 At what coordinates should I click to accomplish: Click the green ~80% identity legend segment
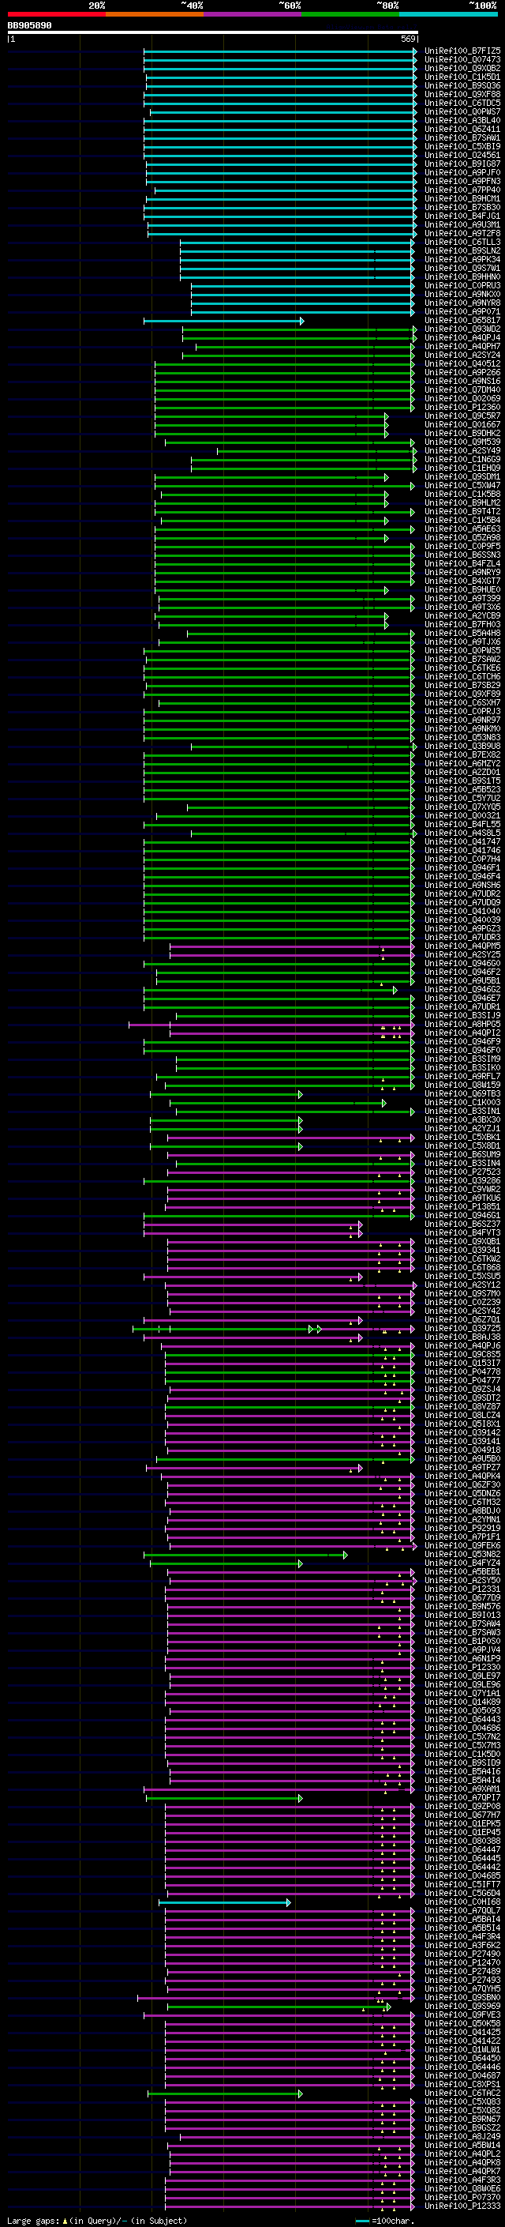tap(350, 14)
